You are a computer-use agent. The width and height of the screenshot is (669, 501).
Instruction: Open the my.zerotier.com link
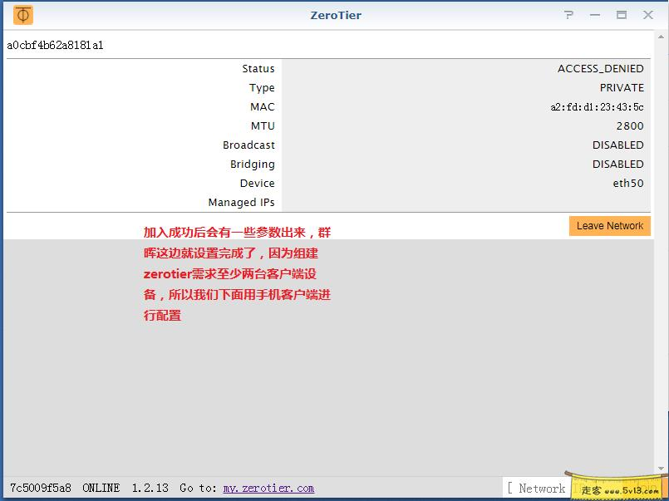click(268, 488)
